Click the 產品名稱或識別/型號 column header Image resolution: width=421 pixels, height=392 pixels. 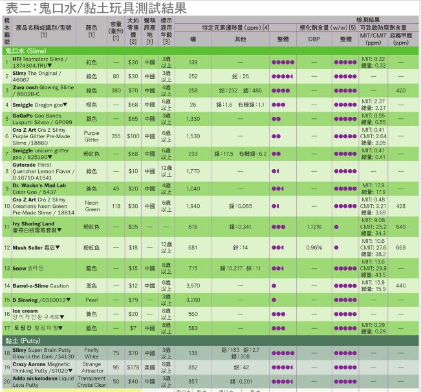coord(43,31)
